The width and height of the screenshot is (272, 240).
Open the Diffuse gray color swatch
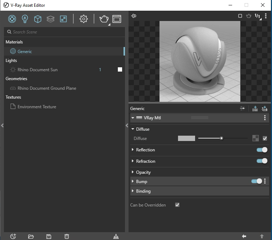click(187, 138)
